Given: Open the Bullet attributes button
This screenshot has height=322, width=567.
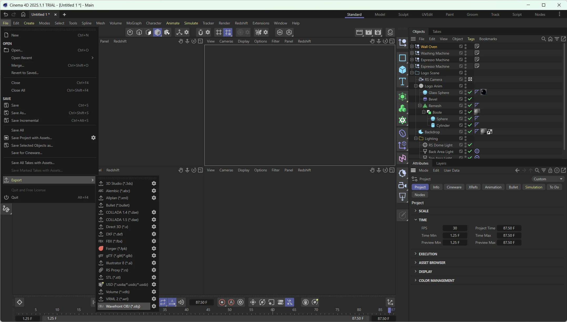Looking at the screenshot, I should point(513,187).
